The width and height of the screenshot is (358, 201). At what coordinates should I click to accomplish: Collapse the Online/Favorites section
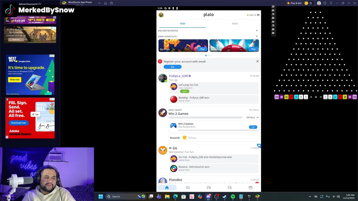coord(257,30)
